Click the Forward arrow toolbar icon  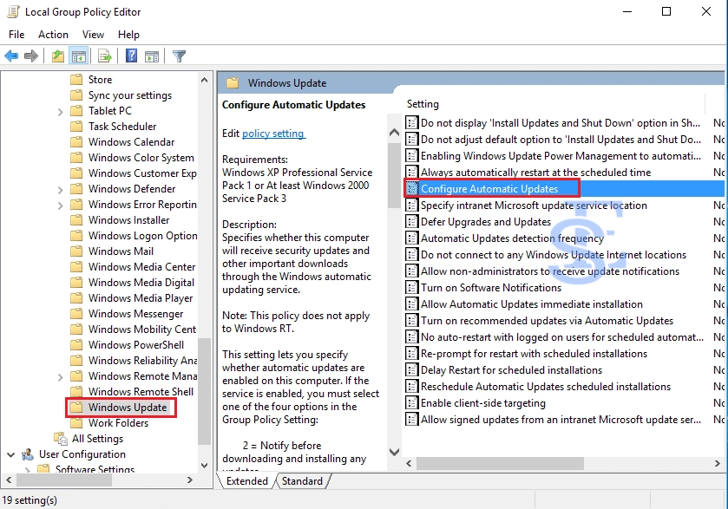(31, 56)
